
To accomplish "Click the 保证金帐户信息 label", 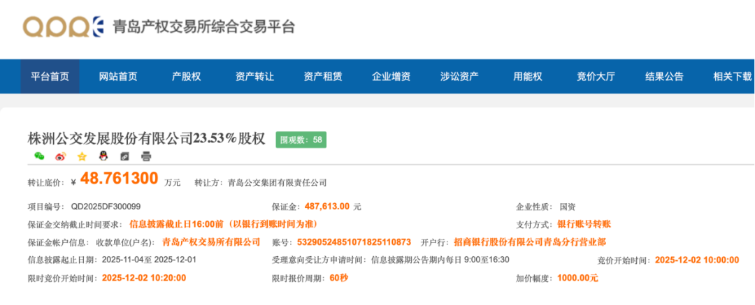I will 58,241.
